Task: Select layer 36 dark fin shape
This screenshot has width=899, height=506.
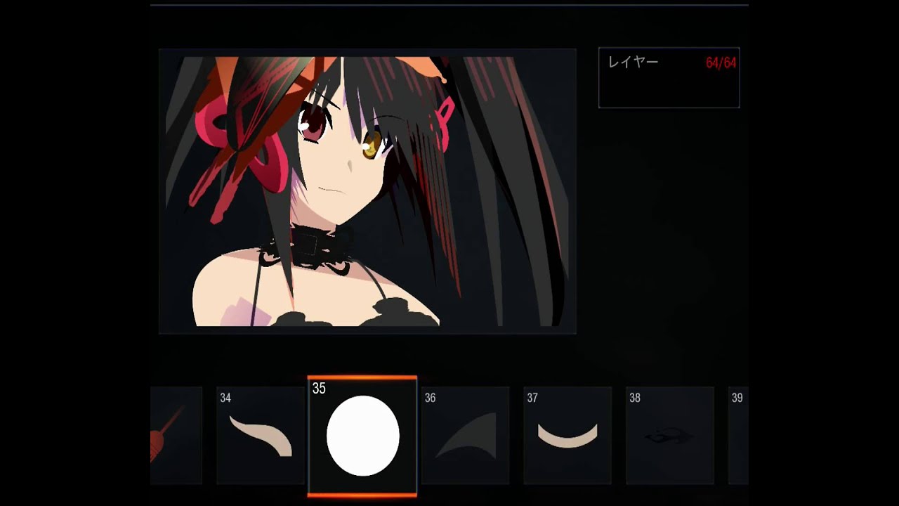Action: pos(465,435)
